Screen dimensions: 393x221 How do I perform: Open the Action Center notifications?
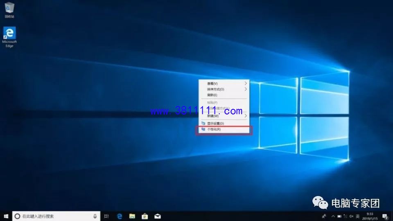(x=385, y=216)
